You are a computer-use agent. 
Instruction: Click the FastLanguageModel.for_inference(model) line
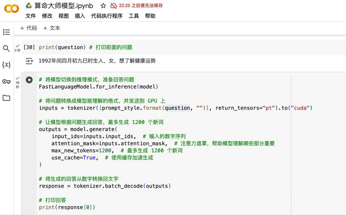click(x=98, y=87)
